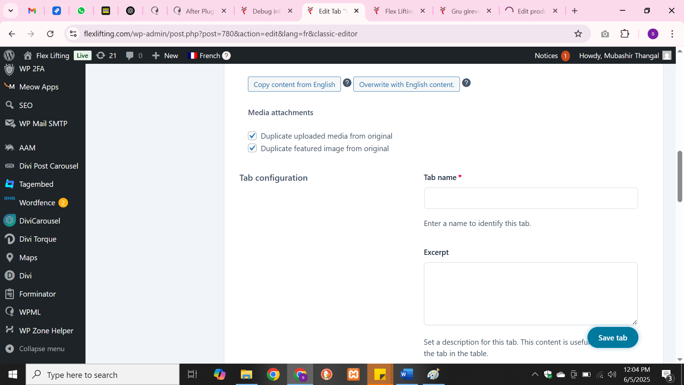Switch to Edit produ browser tab
Screen dimensions: 684x385
[x=532, y=11]
